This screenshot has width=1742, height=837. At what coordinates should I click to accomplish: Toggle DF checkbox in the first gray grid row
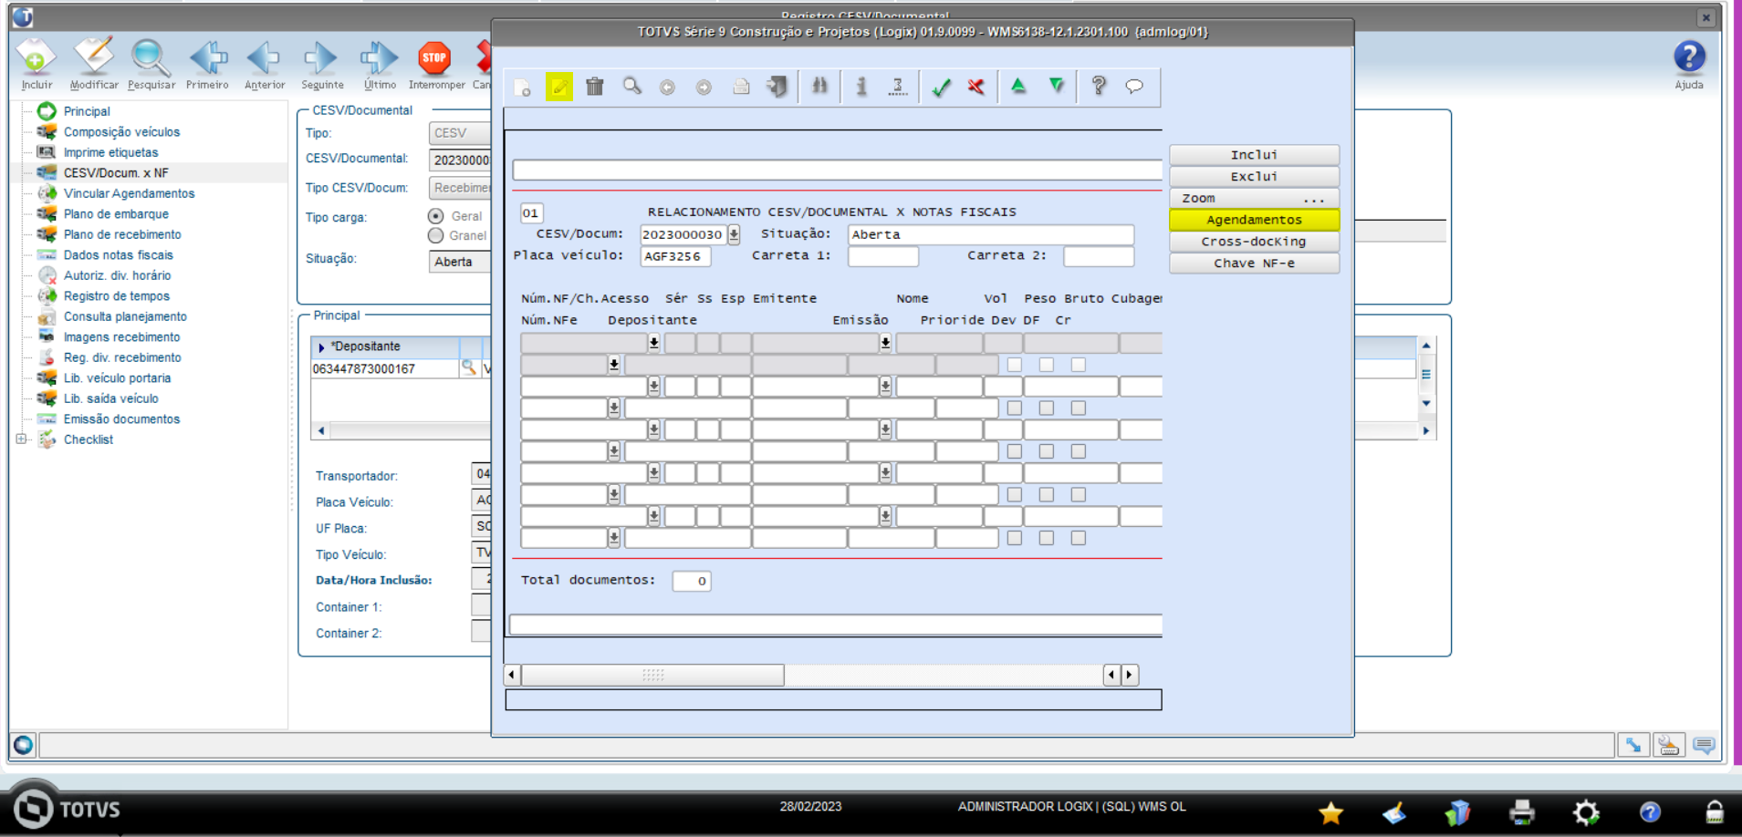pos(1046,365)
